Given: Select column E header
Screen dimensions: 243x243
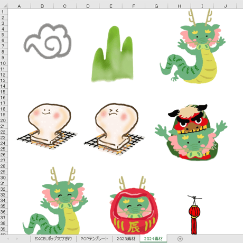Looking at the screenshot, I should click(x=111, y=6).
